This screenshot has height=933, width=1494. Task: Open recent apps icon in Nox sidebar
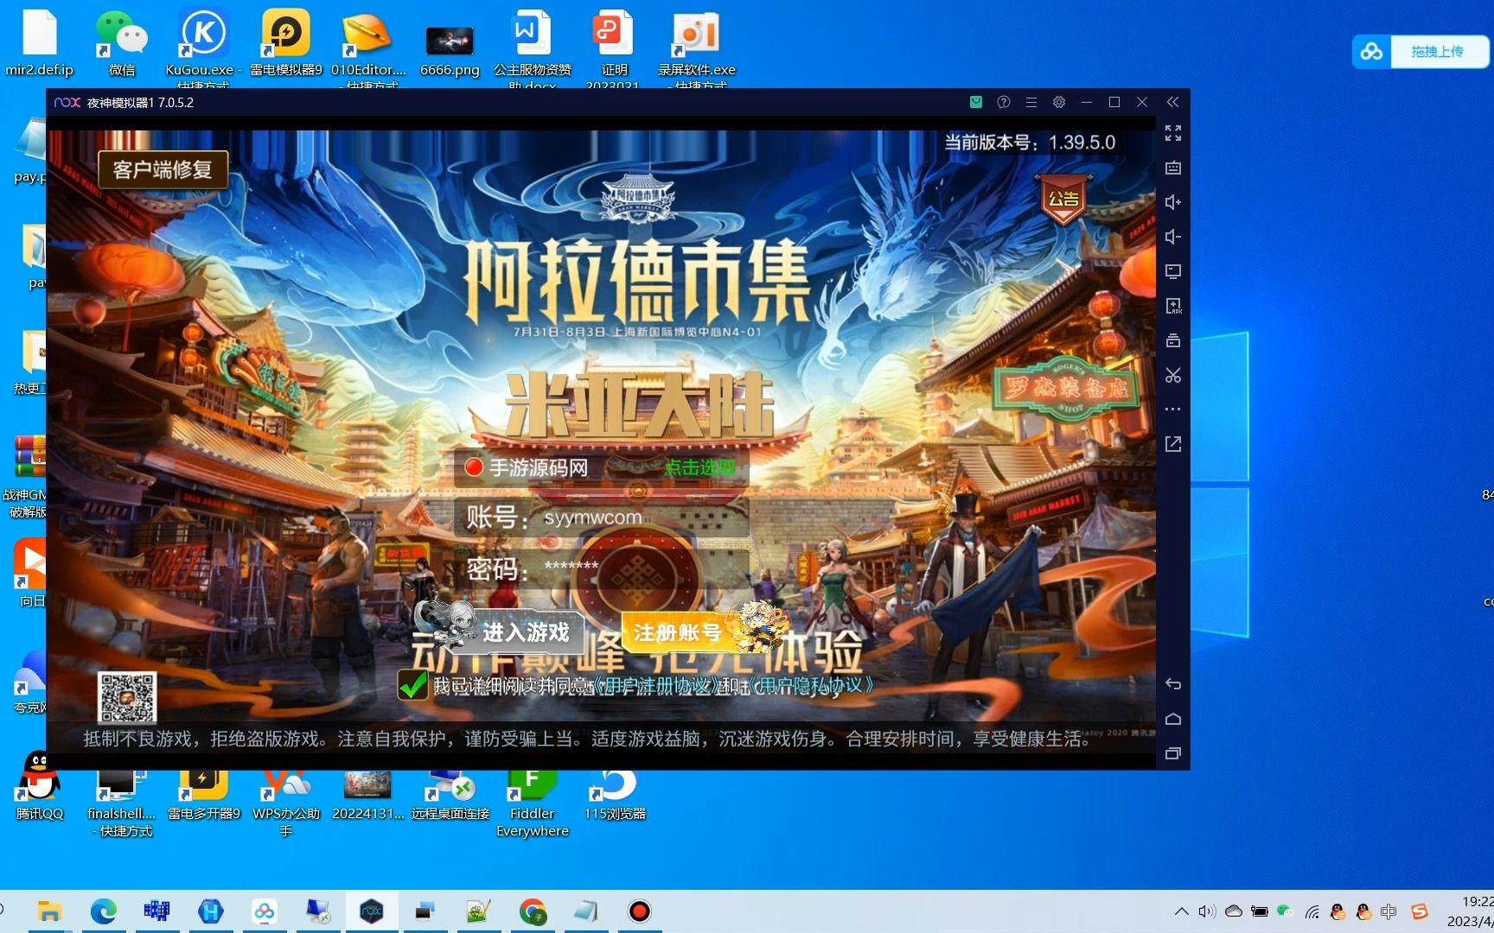tap(1172, 753)
